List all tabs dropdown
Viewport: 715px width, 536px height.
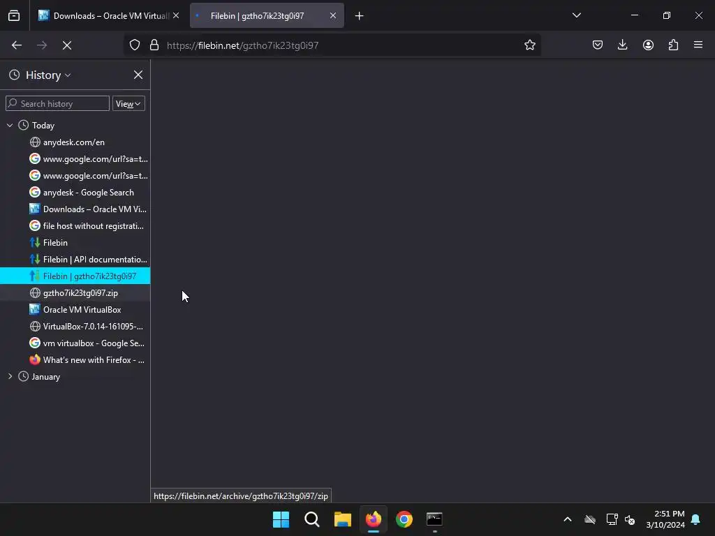(x=576, y=15)
